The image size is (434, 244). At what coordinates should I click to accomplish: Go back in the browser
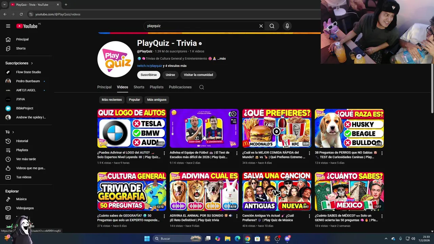pos(5,14)
